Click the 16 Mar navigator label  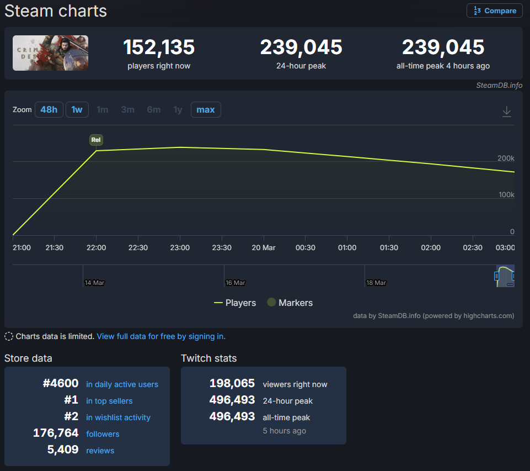[x=235, y=283]
